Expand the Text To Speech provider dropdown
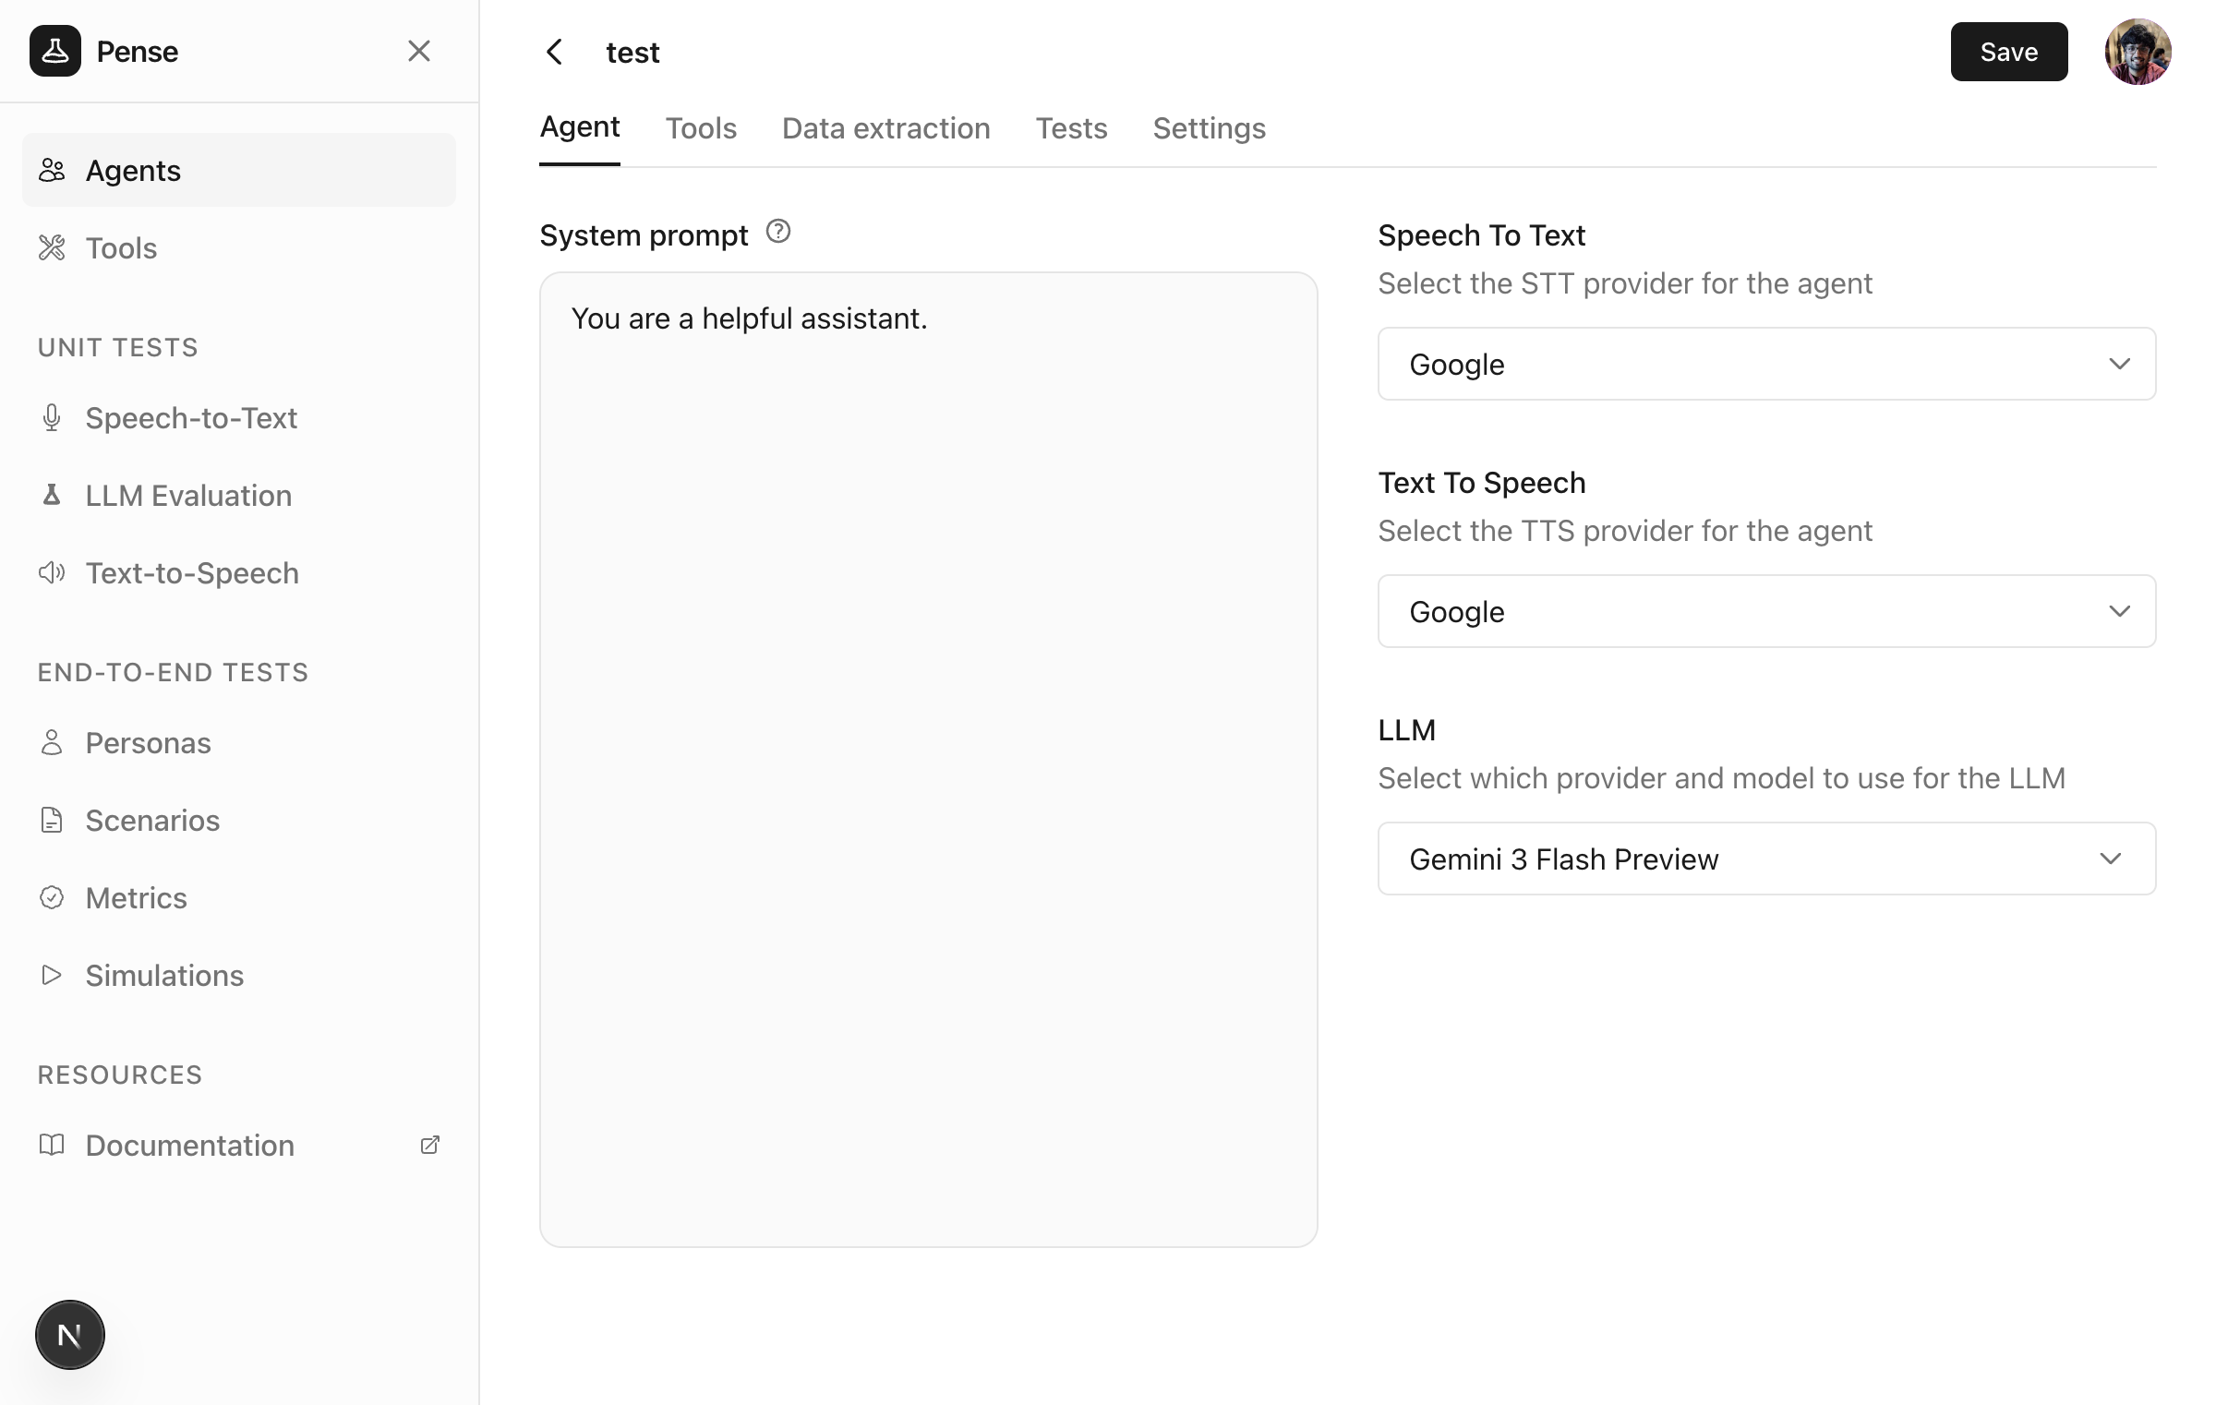 [1765, 611]
